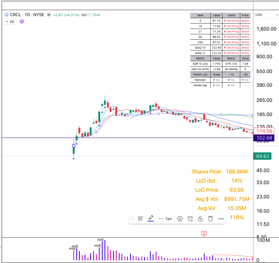Image resolution: width=279 pixels, height=263 pixels.
Task: Delete drawing with trash icon
Action: click(x=210, y=219)
